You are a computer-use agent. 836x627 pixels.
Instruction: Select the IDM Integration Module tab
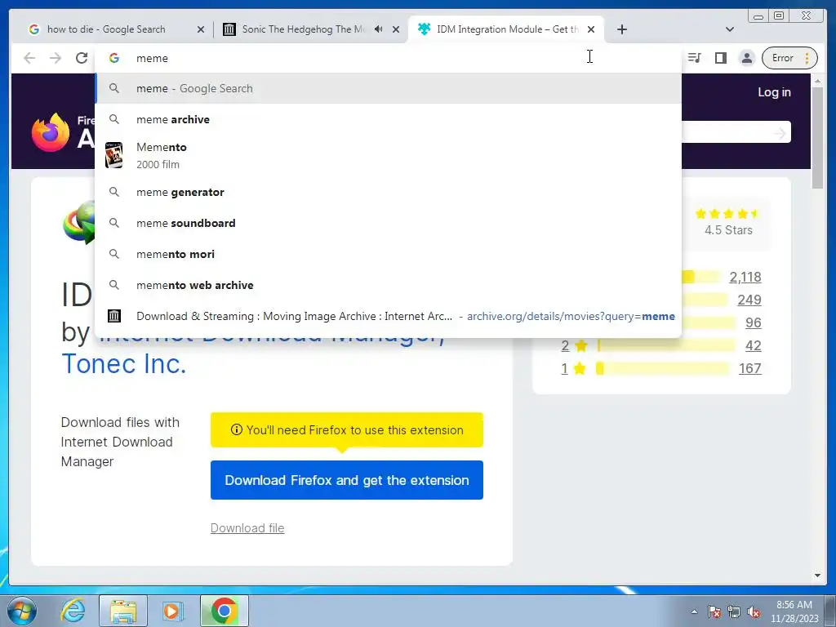[506, 29]
